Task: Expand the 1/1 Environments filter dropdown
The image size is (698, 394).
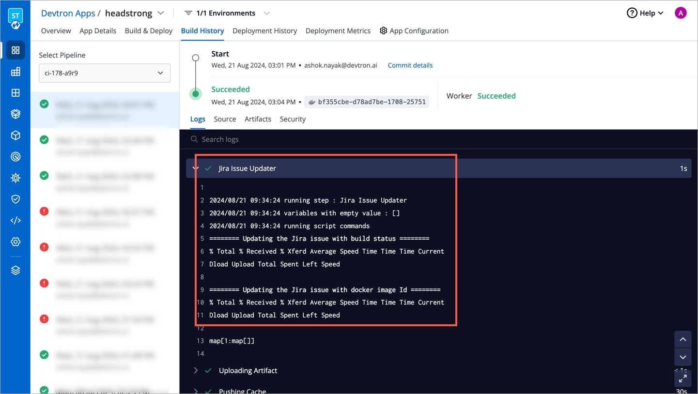Action: click(x=266, y=13)
